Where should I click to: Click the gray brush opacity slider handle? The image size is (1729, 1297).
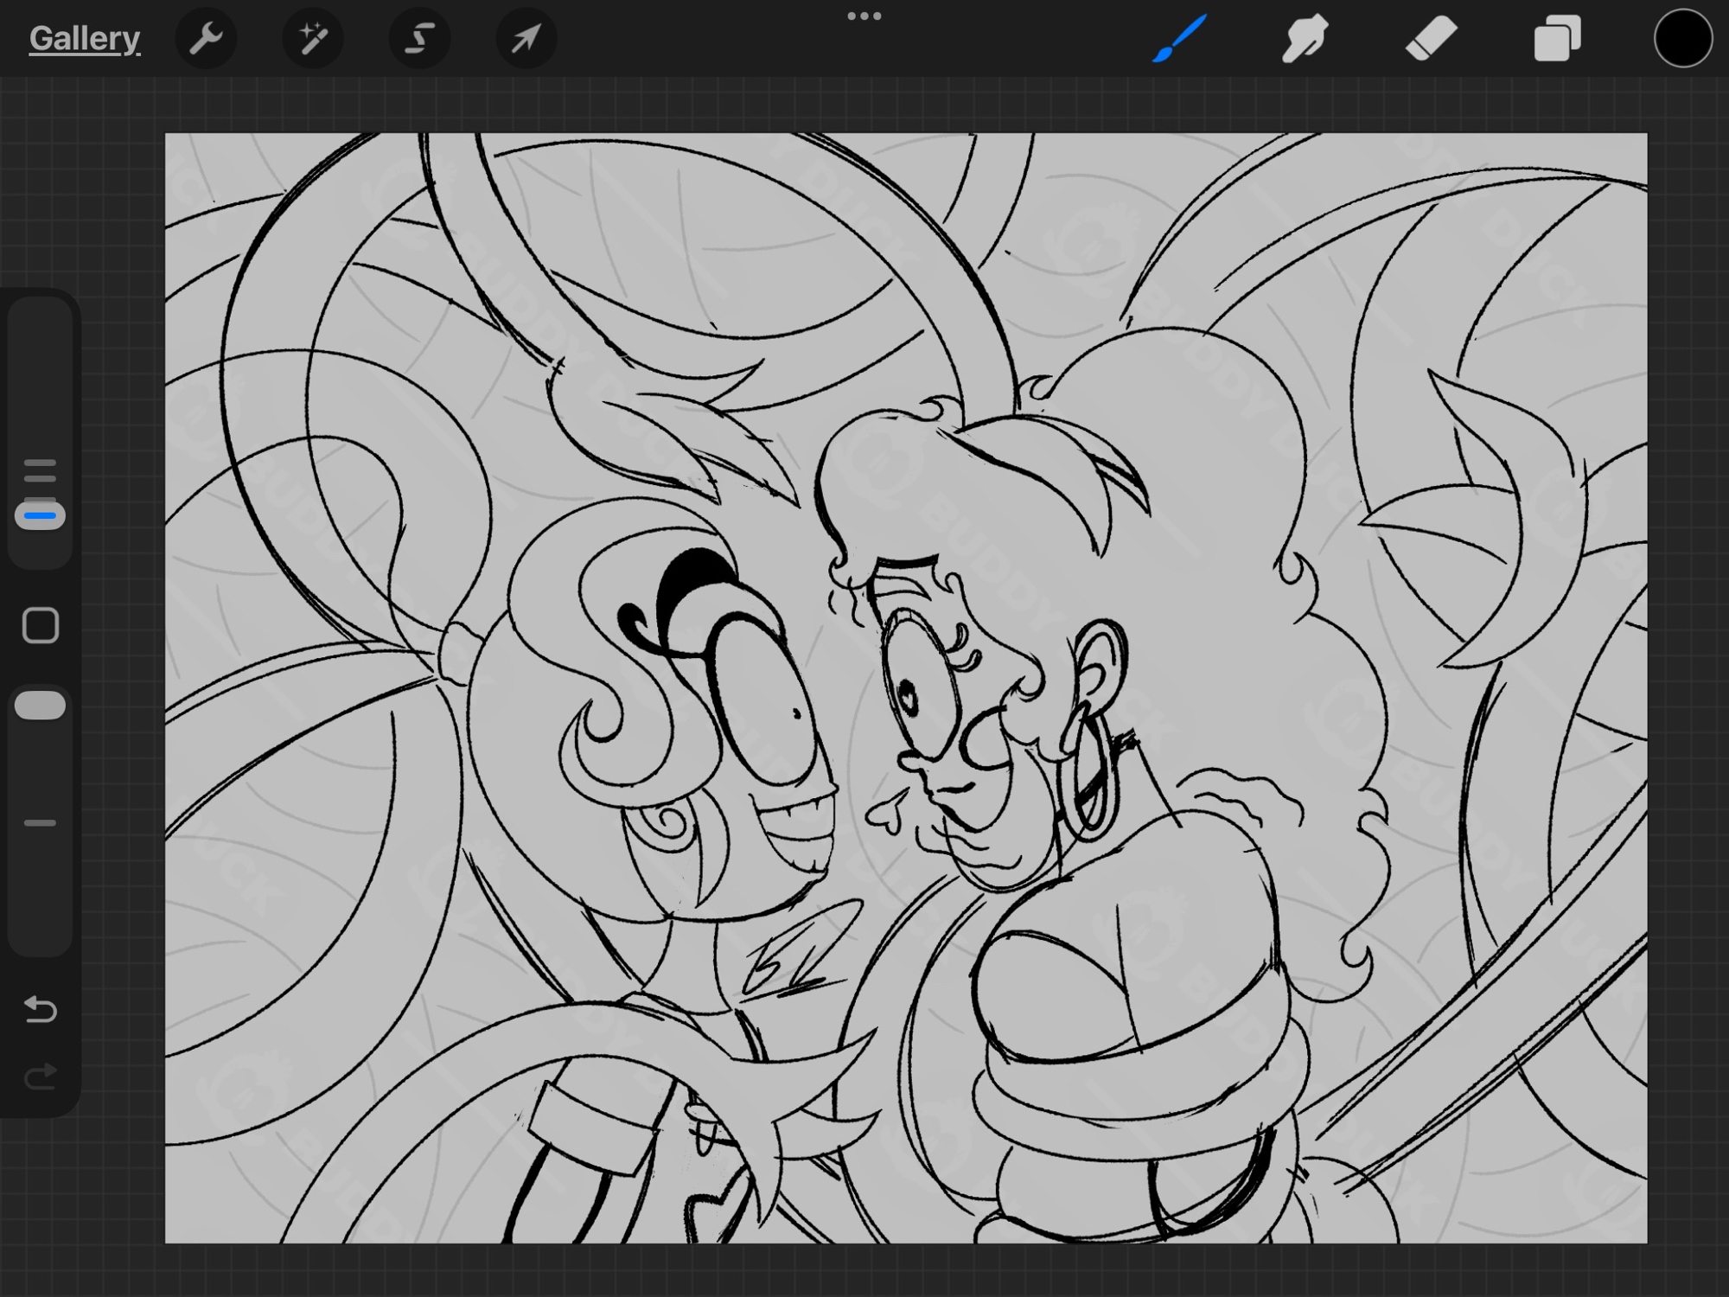coord(41,706)
